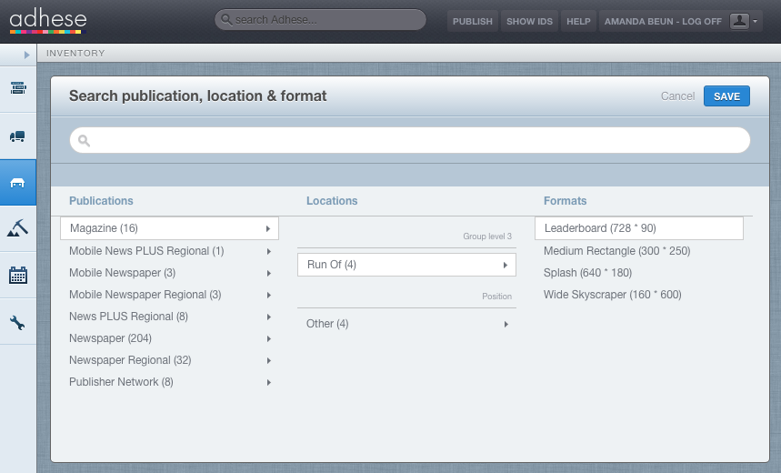The width and height of the screenshot is (781, 473).
Task: Open the calendar icon in sidebar
Action: (18, 275)
